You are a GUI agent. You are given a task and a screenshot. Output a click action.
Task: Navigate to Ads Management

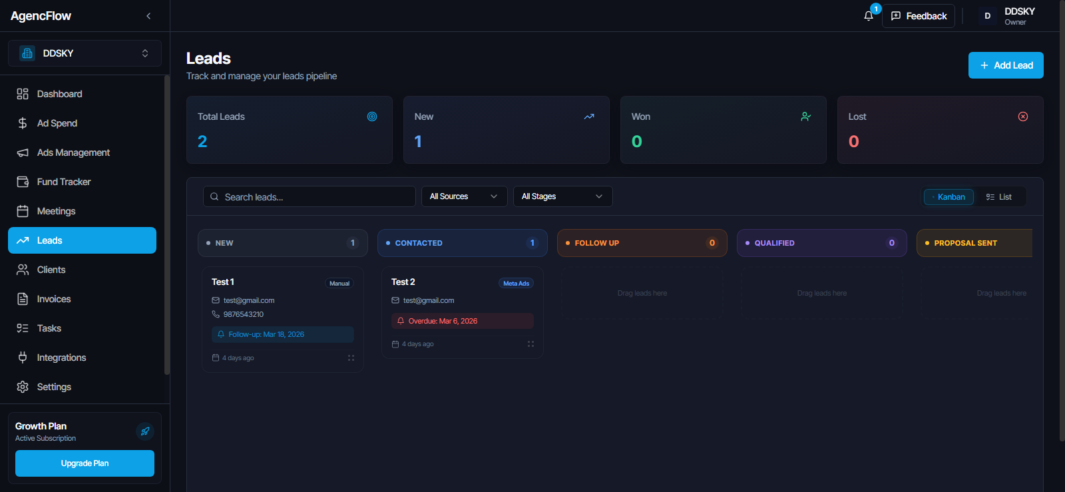pyautogui.click(x=82, y=152)
